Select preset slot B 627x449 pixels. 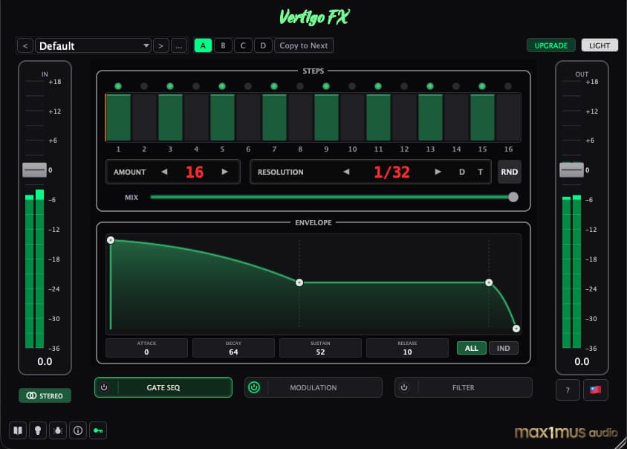(223, 45)
